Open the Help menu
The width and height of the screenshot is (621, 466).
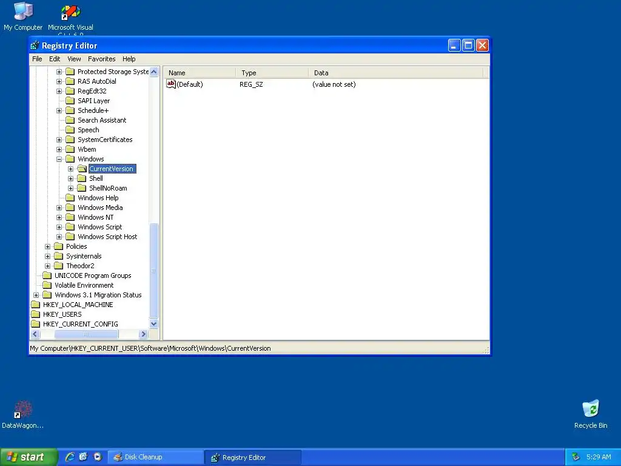point(129,59)
